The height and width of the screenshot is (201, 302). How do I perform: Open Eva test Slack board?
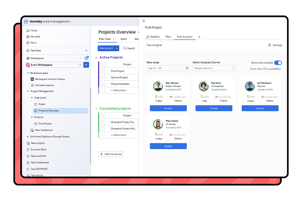(37, 149)
